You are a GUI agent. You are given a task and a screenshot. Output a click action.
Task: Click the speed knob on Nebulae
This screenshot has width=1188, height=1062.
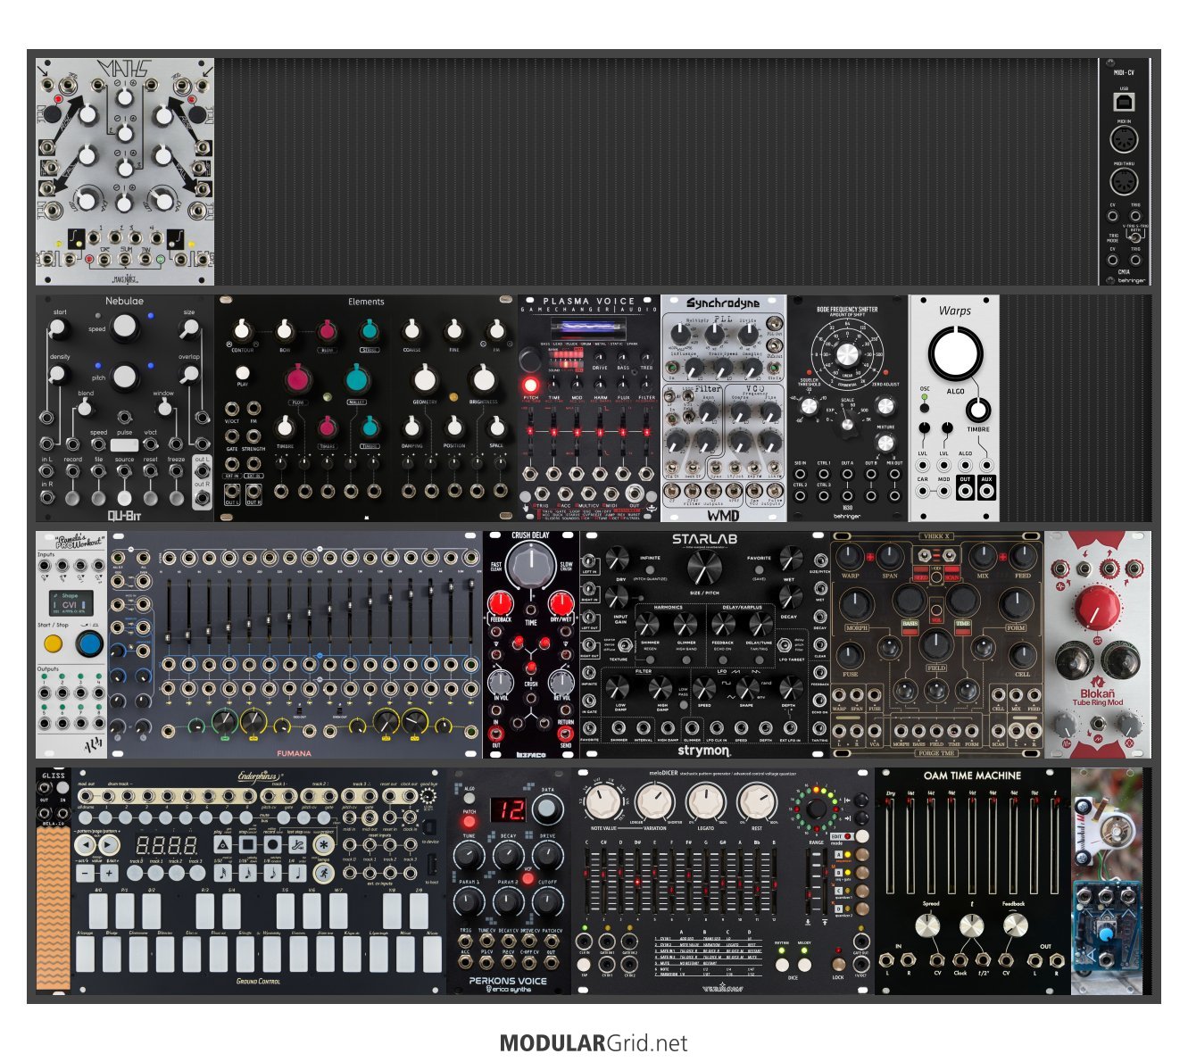click(x=125, y=327)
